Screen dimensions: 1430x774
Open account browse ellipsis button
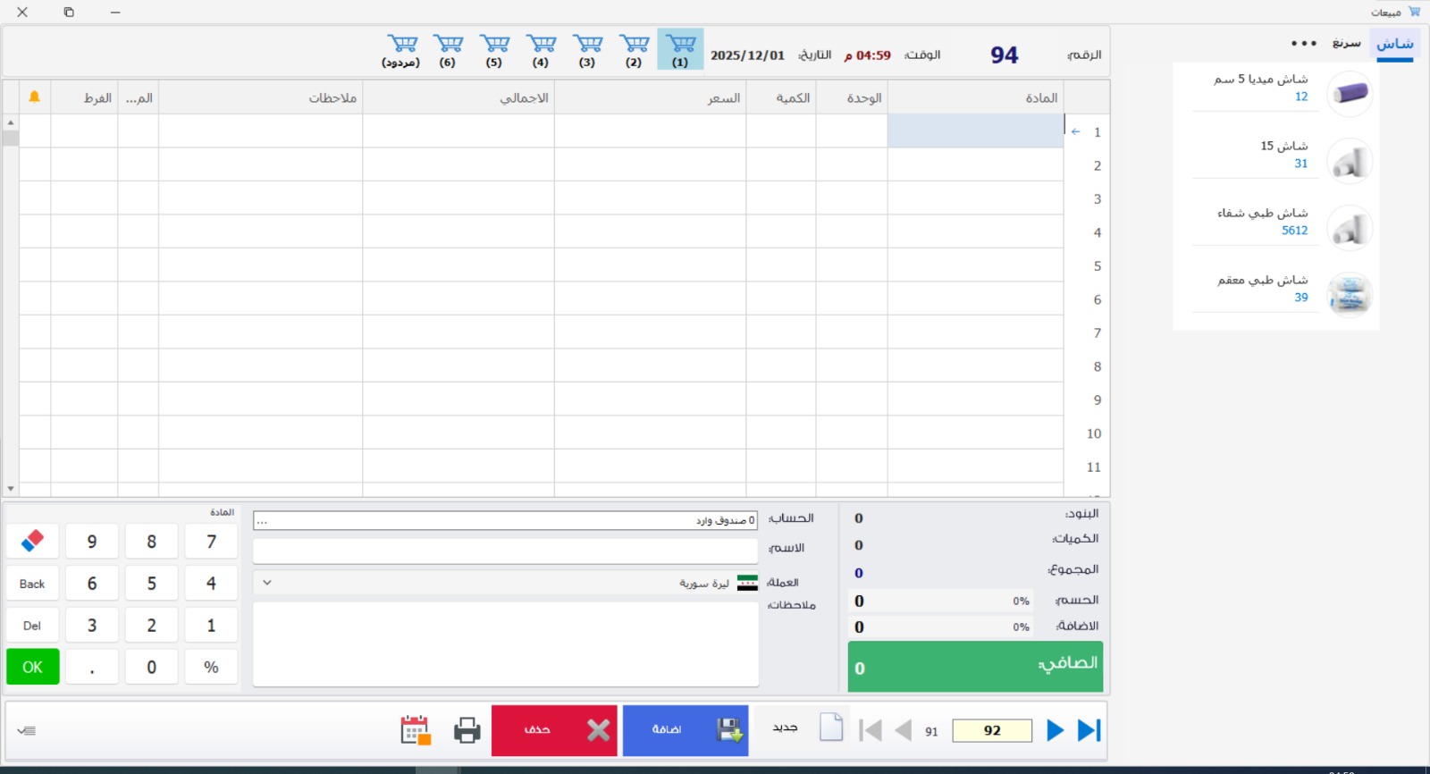coord(262,520)
